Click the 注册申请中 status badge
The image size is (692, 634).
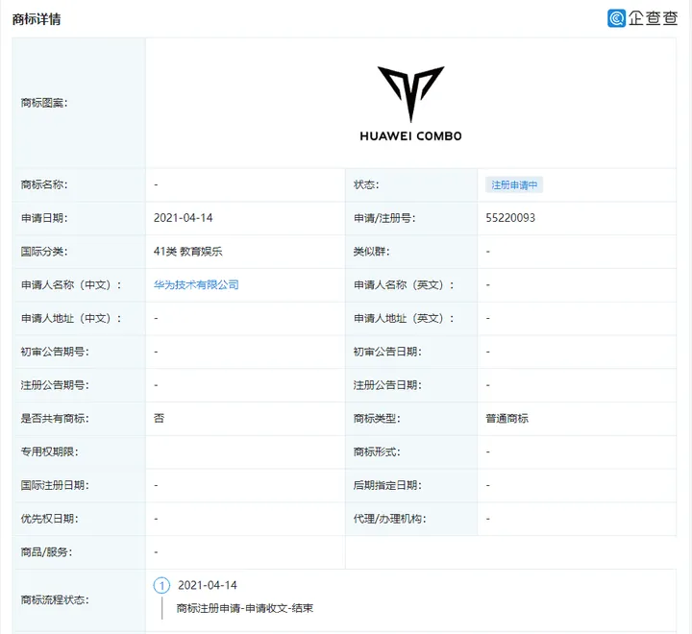pos(514,184)
